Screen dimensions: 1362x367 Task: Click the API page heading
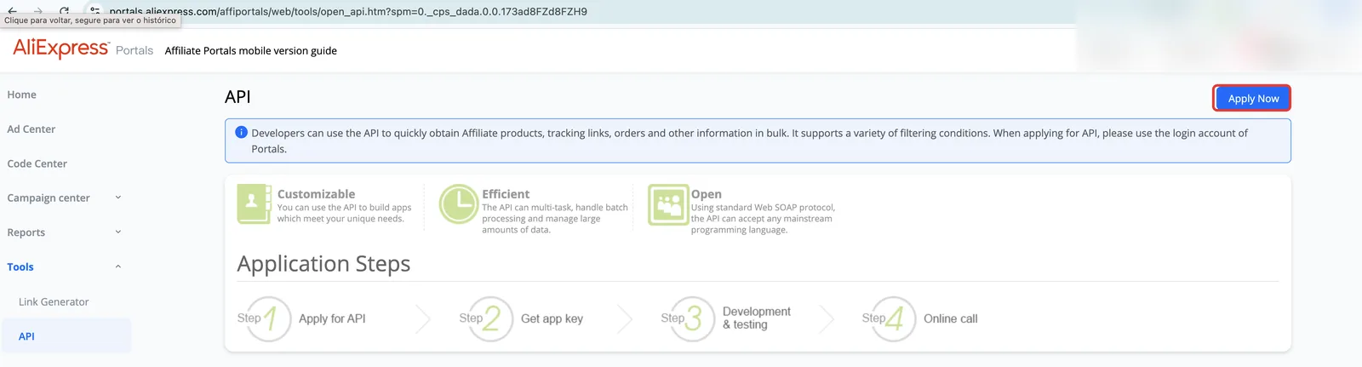(x=237, y=97)
